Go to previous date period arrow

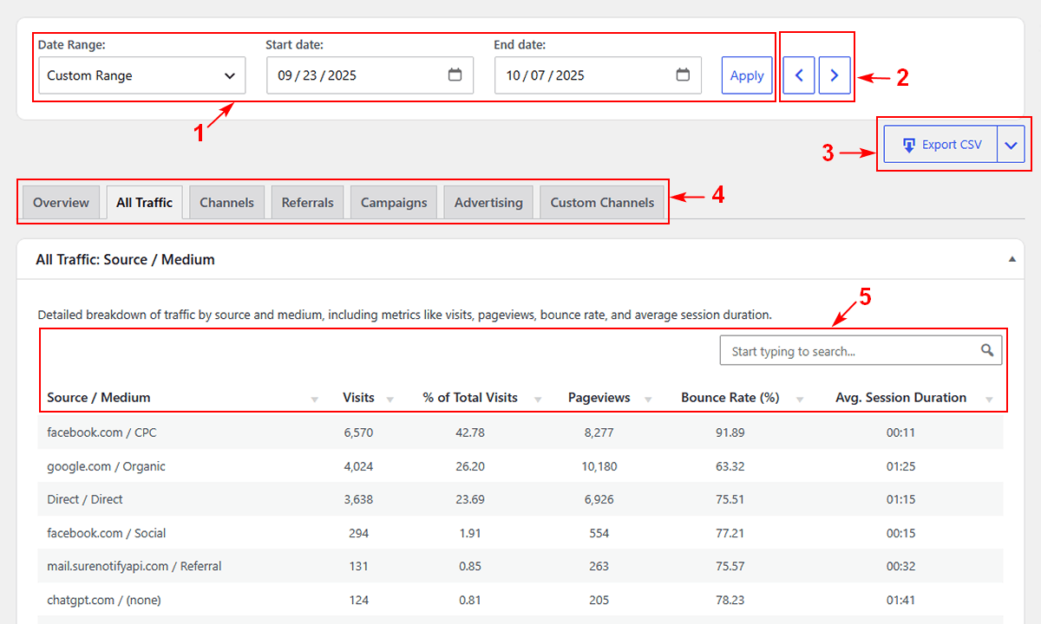799,75
